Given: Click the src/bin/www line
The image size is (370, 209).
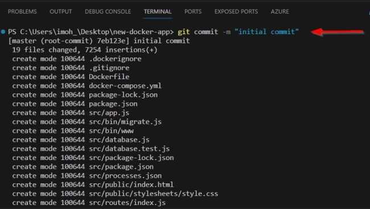Looking at the screenshot, I should tap(73, 130).
